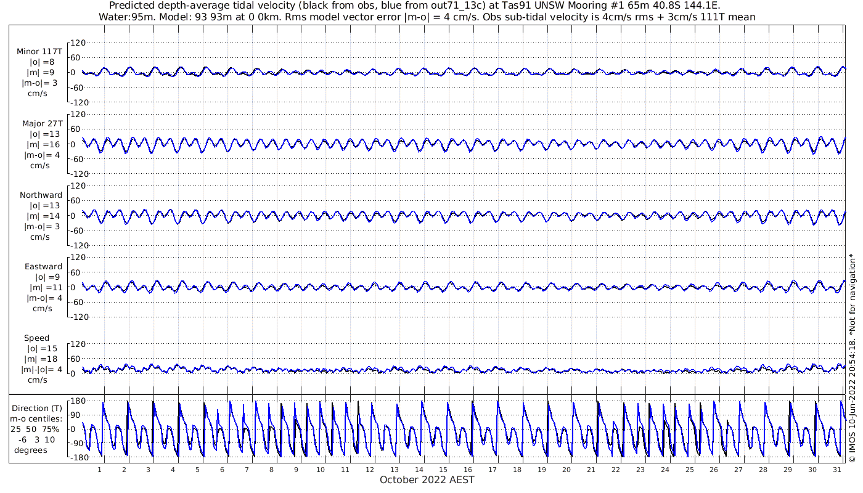The image size is (863, 493).
Task: Click the 'Direction (T)' panel label
Action: (x=37, y=409)
